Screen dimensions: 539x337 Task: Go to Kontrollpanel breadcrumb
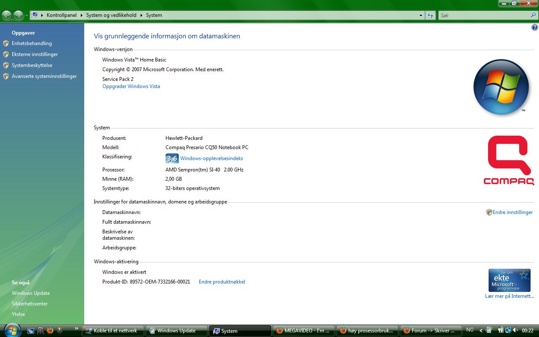[62, 15]
